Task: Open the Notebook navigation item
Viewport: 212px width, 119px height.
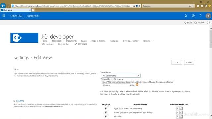Action: coord(57,41)
